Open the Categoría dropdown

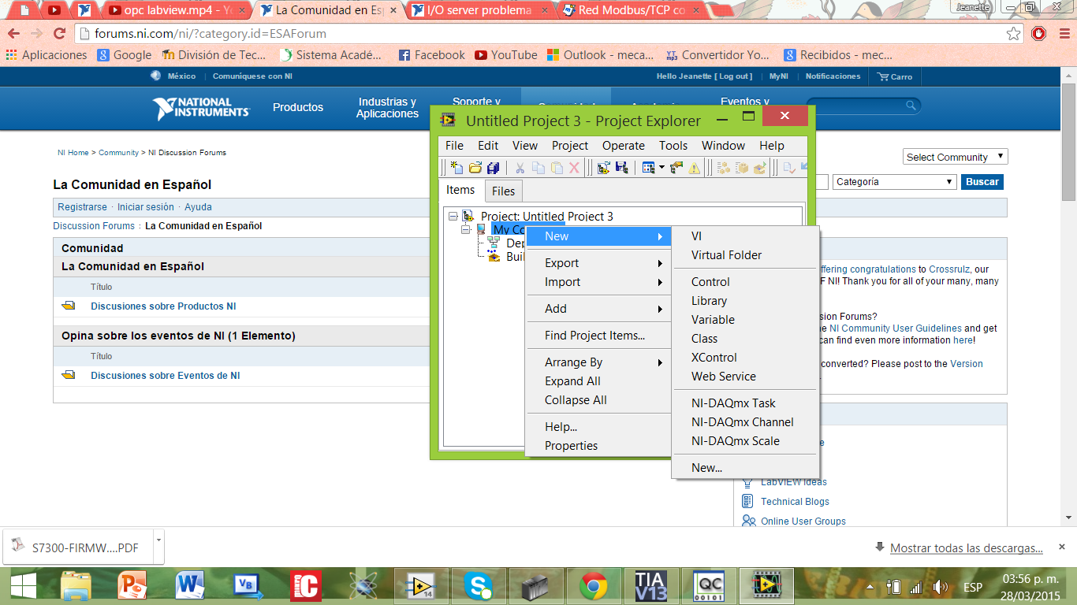894,181
